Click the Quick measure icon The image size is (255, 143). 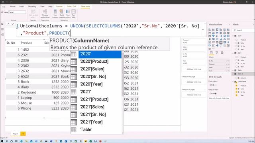coord(61,12)
